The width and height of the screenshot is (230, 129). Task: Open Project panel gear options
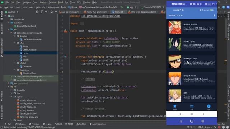[x=52, y=12]
